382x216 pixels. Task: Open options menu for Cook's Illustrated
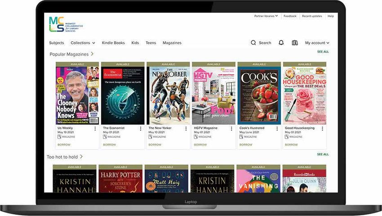click(277, 128)
